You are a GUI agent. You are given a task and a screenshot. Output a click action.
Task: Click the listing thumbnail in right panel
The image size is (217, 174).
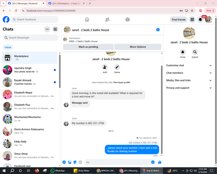(189, 33)
